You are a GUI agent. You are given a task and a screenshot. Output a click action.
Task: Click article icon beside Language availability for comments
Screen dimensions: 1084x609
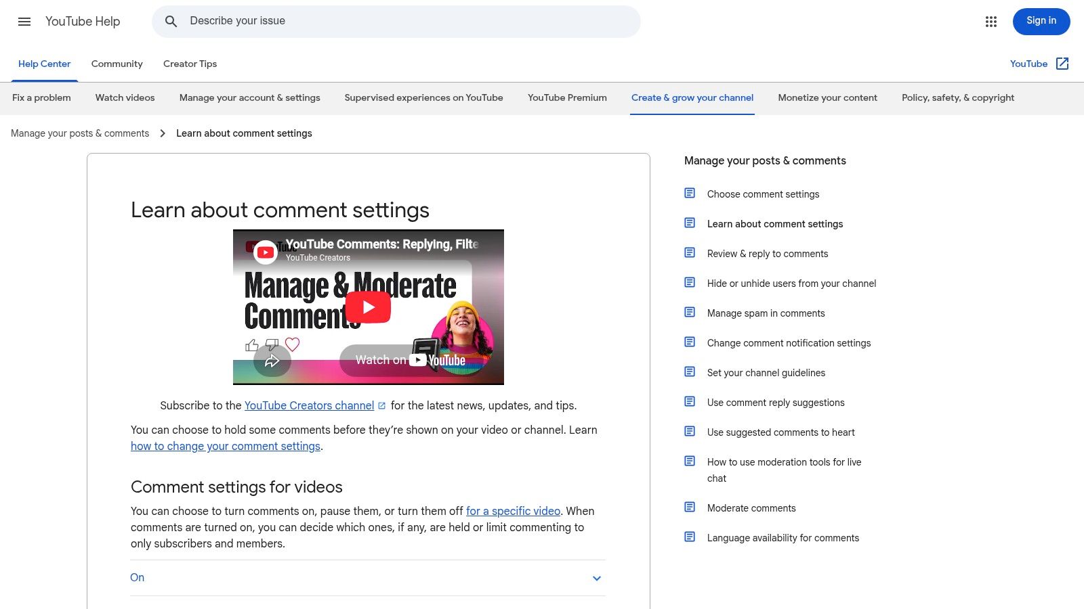point(690,537)
